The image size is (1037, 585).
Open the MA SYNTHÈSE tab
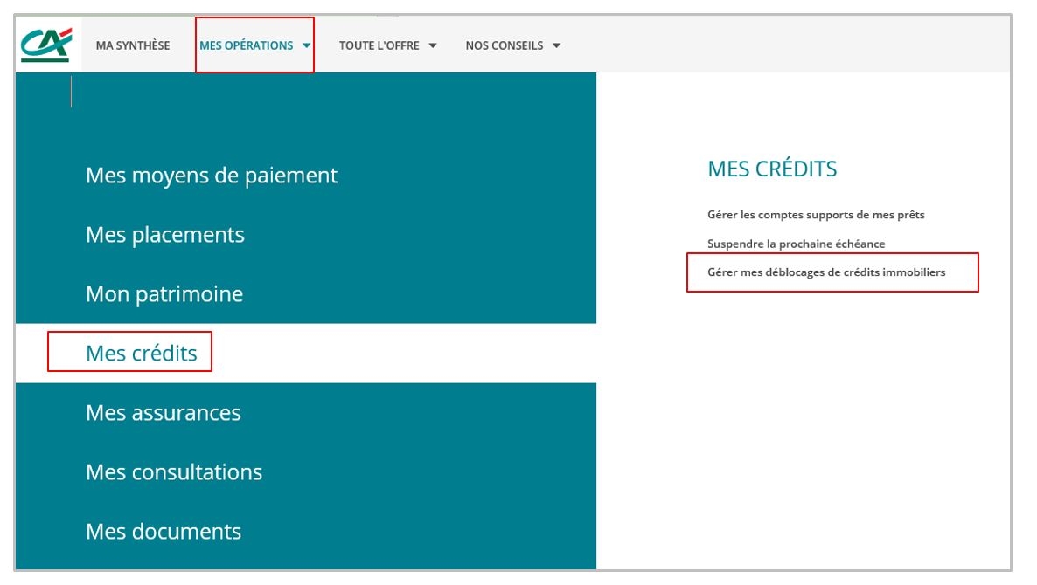coord(133,45)
